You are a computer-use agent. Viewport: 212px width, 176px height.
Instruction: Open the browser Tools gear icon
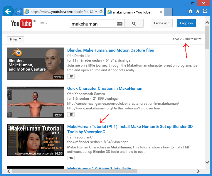205,11
